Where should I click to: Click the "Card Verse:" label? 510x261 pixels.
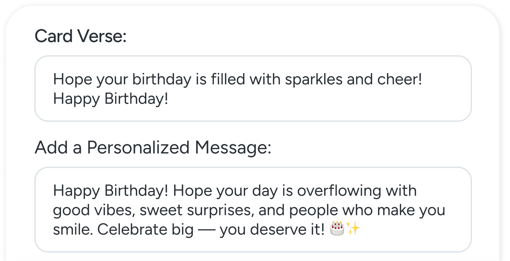pyautogui.click(x=80, y=36)
